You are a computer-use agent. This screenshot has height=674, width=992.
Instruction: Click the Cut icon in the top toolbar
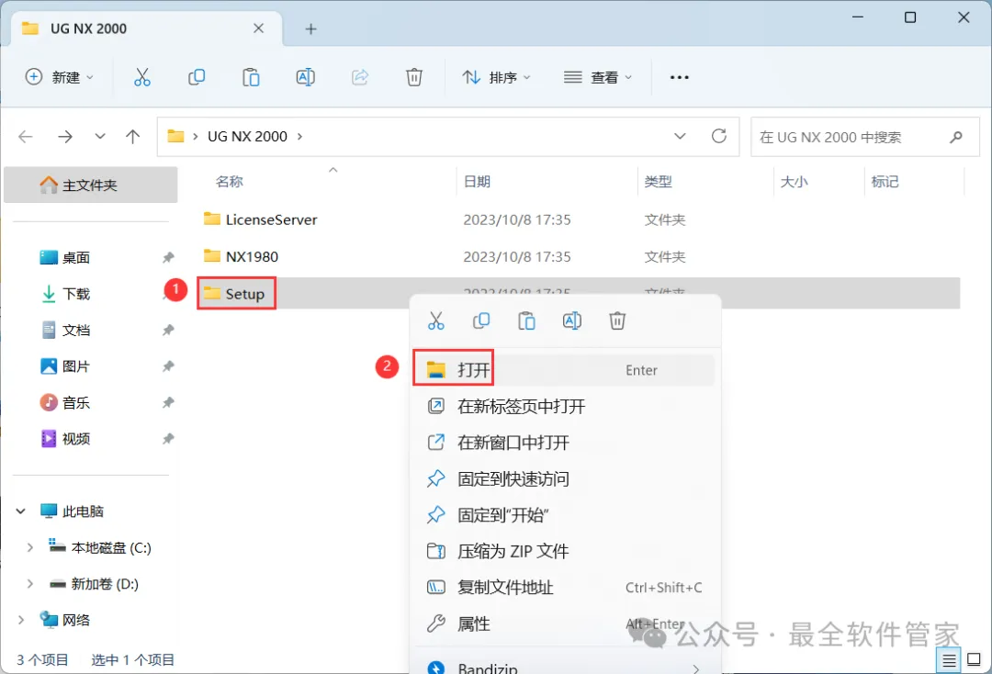pyautogui.click(x=142, y=77)
